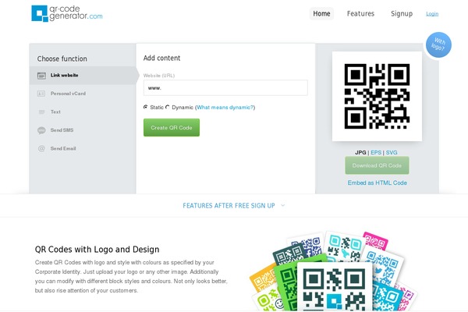
Task: Choose the Dynamic radio option
Action: click(168, 107)
